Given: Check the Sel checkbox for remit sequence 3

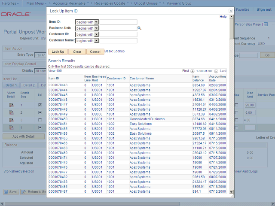Looking at the screenshot, I should 40,120.
